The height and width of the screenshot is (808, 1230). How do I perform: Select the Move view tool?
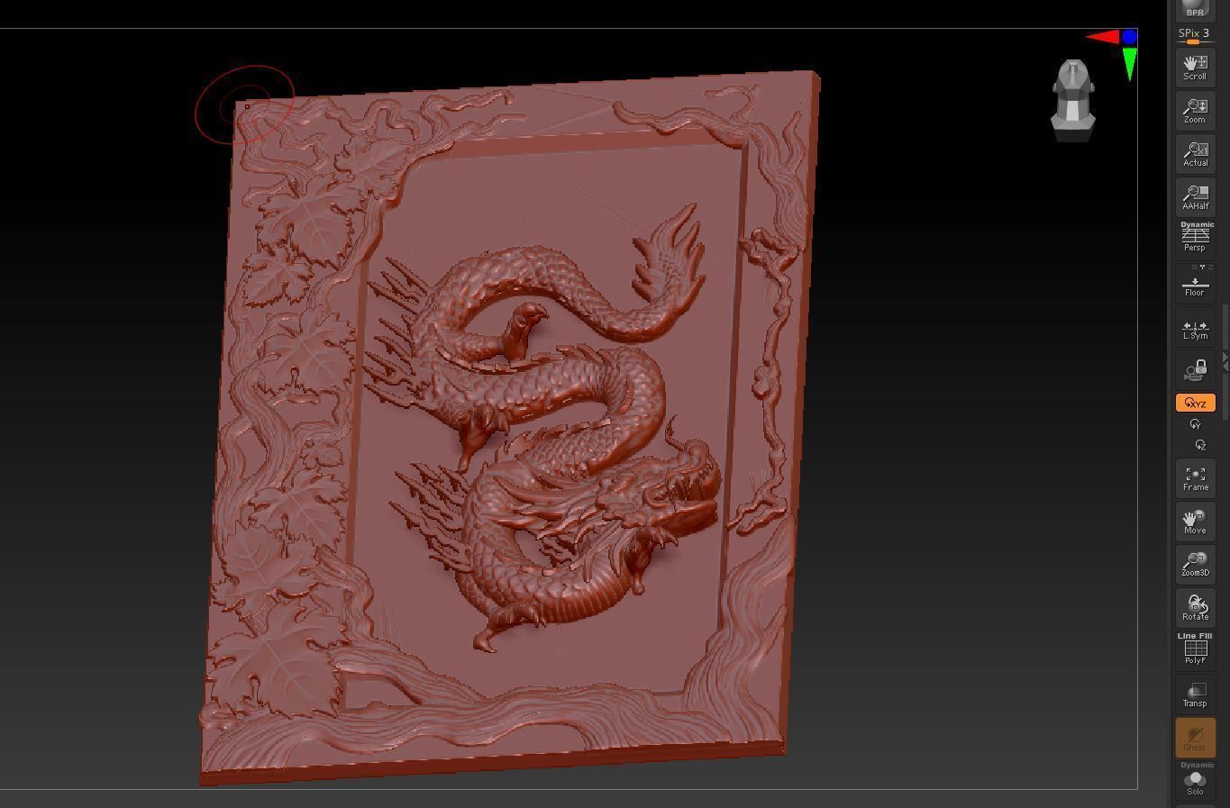tap(1195, 521)
